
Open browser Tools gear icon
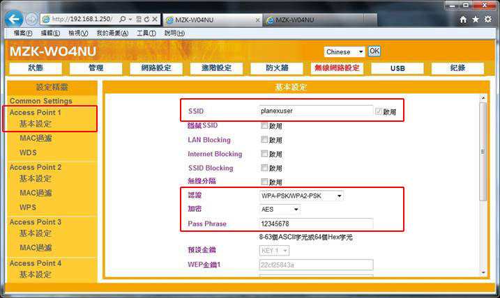click(488, 19)
